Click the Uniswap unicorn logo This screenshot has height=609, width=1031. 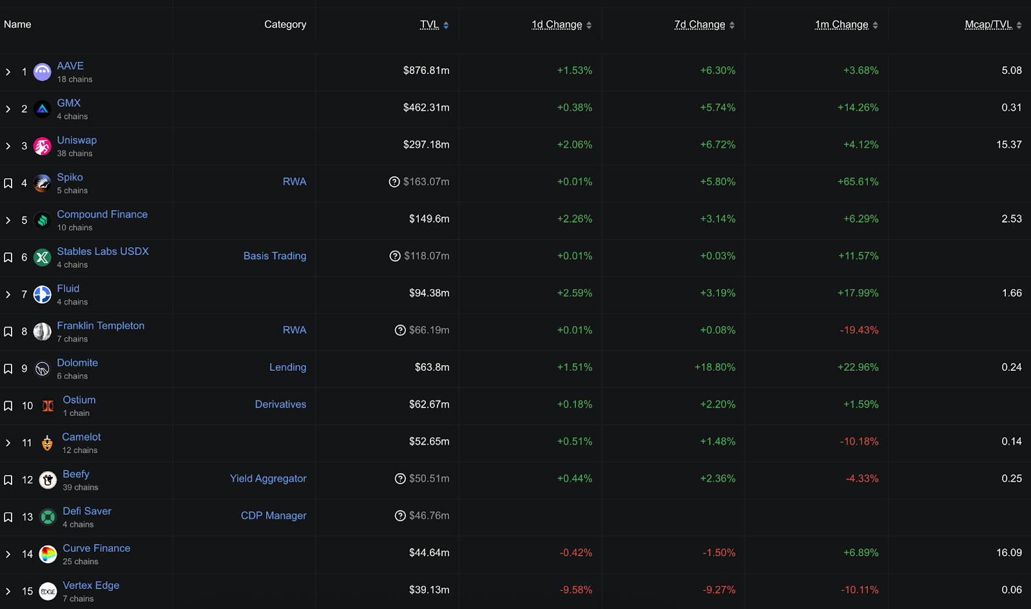43,146
